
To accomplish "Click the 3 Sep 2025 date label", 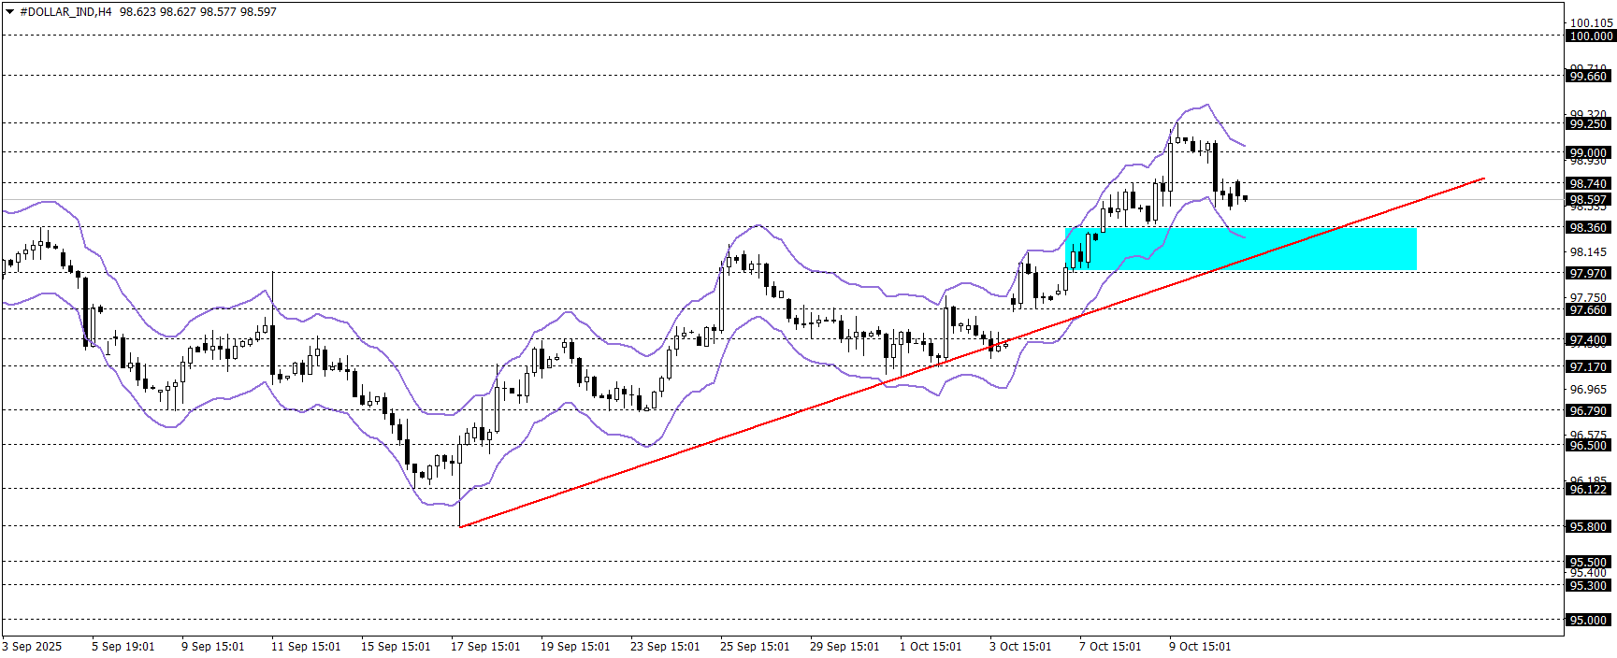I will tap(33, 647).
